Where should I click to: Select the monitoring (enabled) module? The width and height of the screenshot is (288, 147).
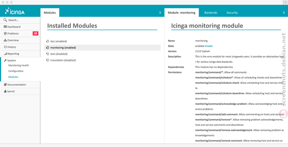click(102, 48)
